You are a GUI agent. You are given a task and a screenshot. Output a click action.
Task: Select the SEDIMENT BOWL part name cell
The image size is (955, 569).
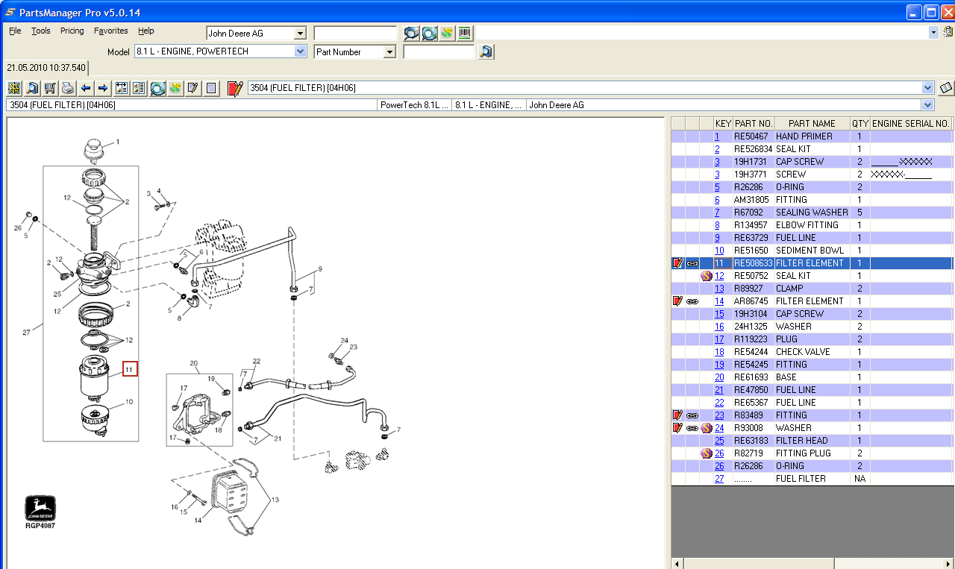[812, 251]
